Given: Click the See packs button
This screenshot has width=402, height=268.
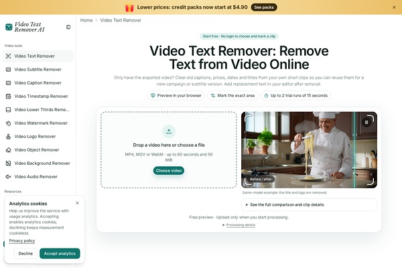Looking at the screenshot, I should 264,7.
